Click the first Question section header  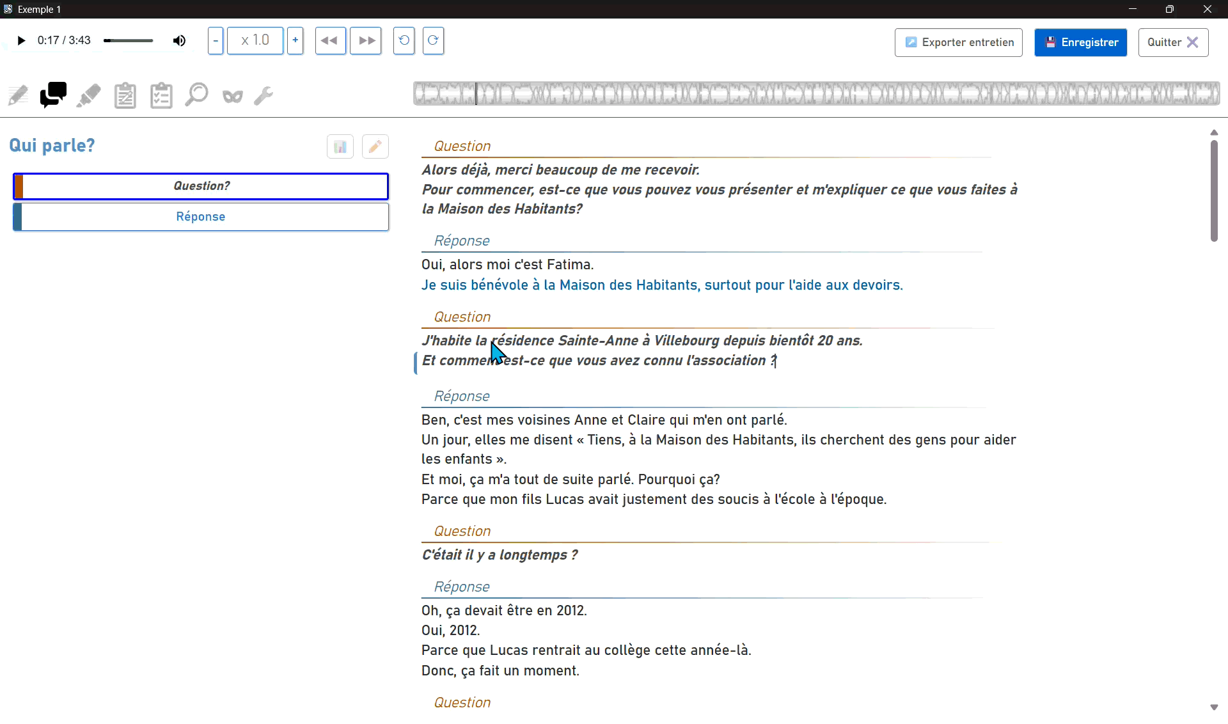click(462, 146)
